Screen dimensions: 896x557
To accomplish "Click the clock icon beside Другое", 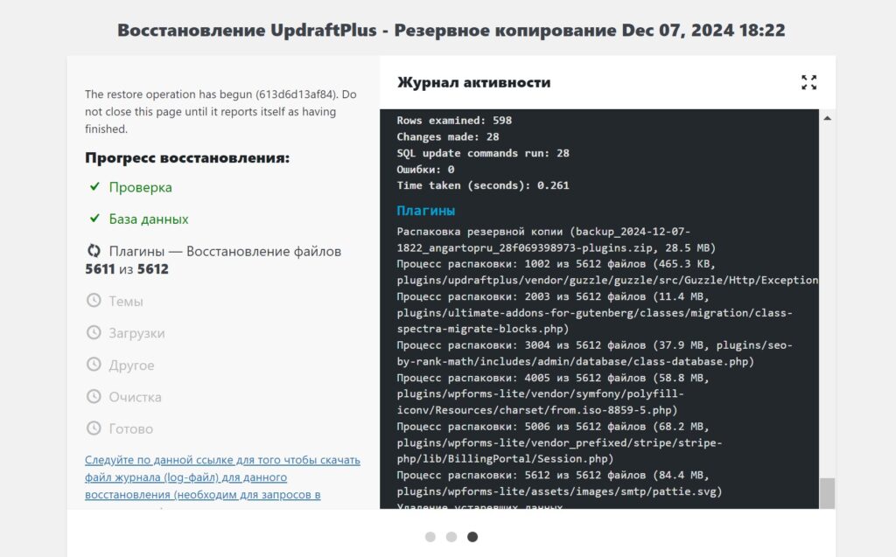I will [94, 365].
